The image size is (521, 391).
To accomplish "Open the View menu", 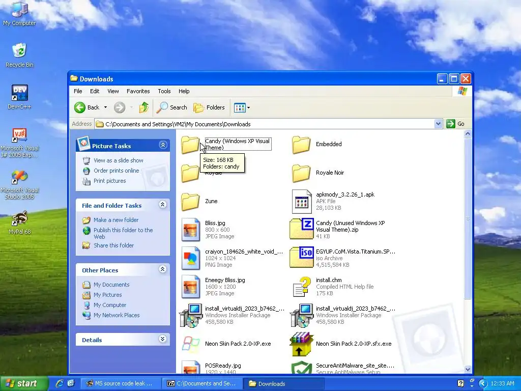I will [113, 91].
